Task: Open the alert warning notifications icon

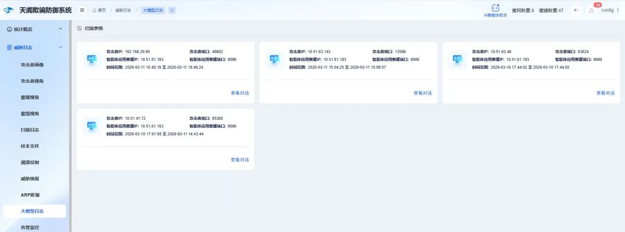Action: click(591, 10)
